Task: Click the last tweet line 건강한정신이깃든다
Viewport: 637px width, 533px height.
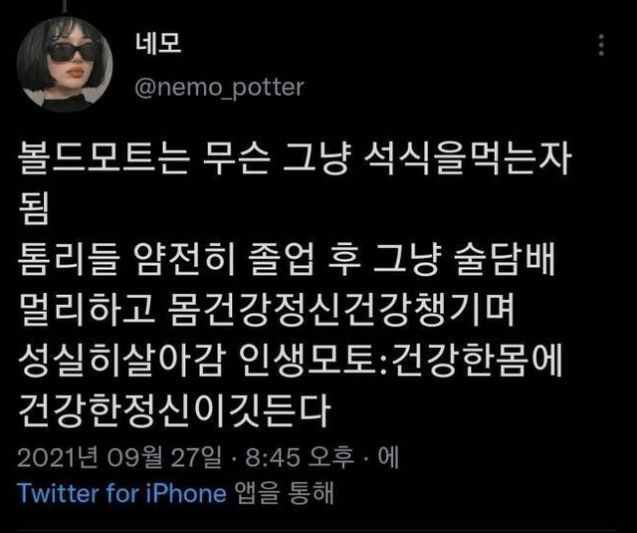Action: tap(173, 409)
